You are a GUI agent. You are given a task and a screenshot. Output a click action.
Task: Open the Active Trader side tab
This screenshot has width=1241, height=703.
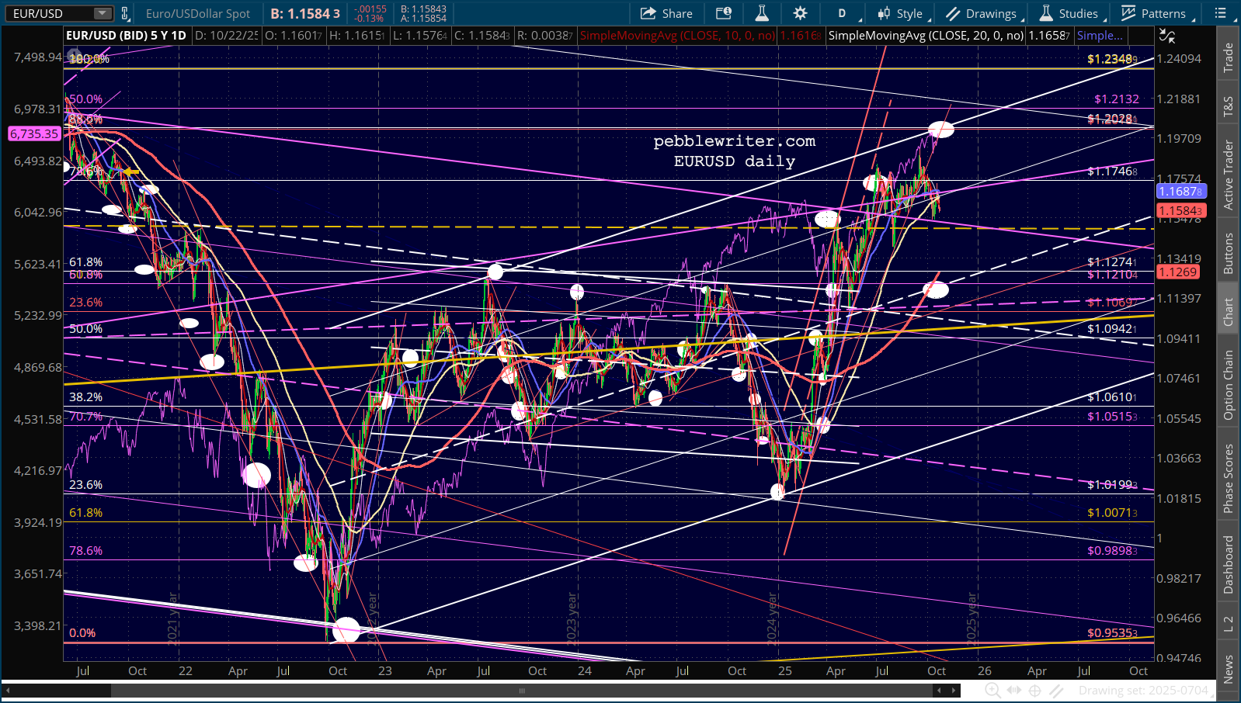click(1228, 175)
